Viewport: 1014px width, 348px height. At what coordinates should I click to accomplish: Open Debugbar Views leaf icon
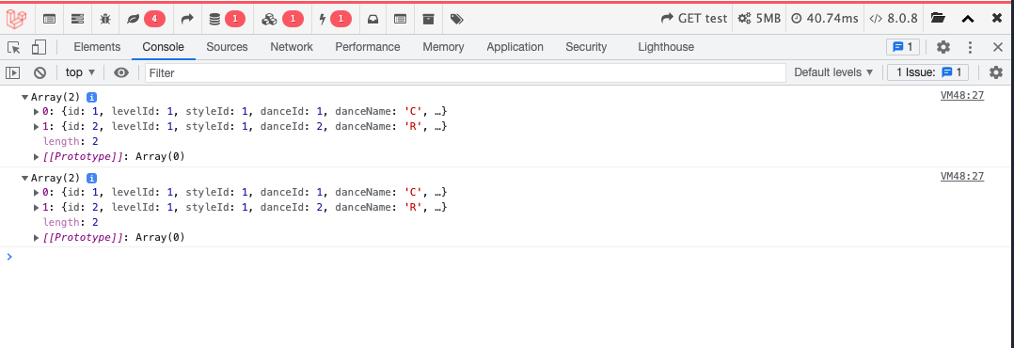point(134,19)
